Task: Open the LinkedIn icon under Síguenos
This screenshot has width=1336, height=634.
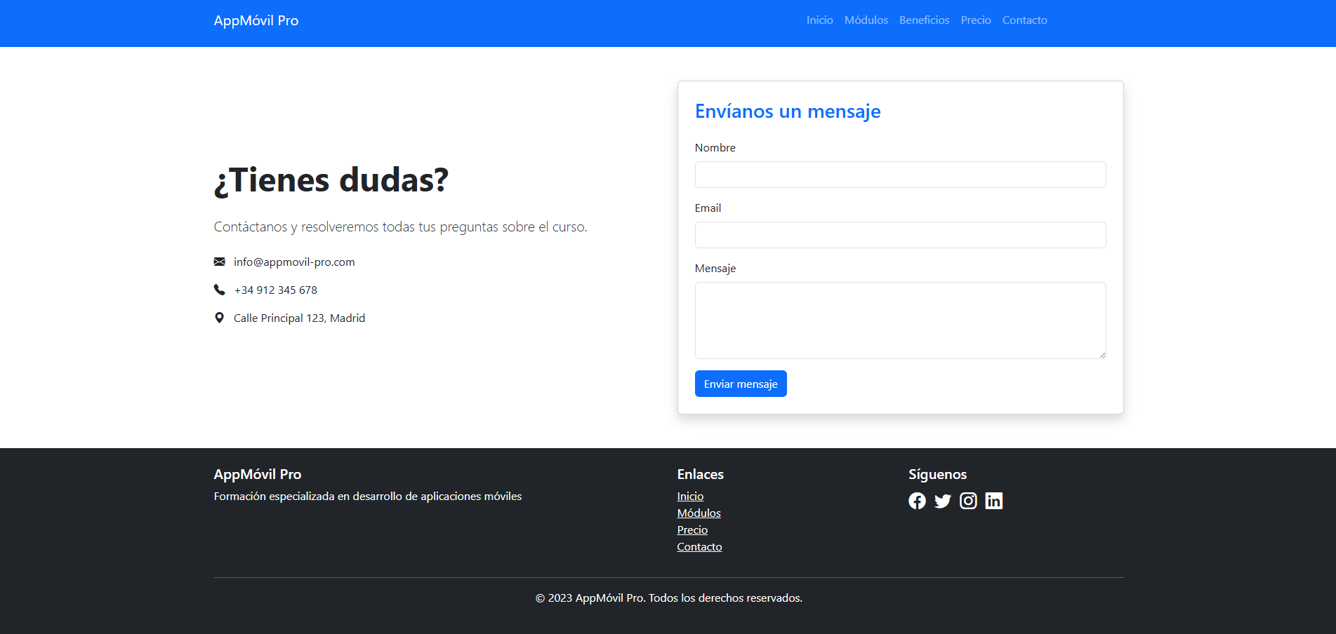Action: 994,501
